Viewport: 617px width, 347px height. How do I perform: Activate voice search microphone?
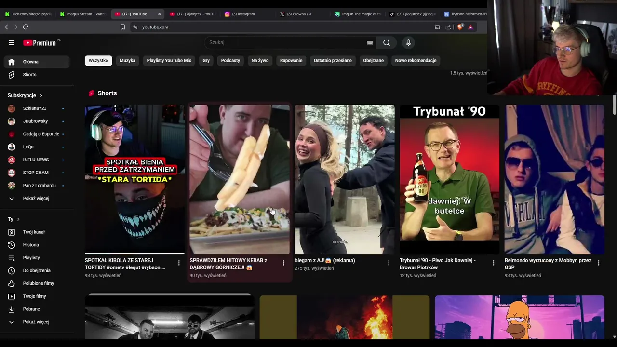[408, 43]
